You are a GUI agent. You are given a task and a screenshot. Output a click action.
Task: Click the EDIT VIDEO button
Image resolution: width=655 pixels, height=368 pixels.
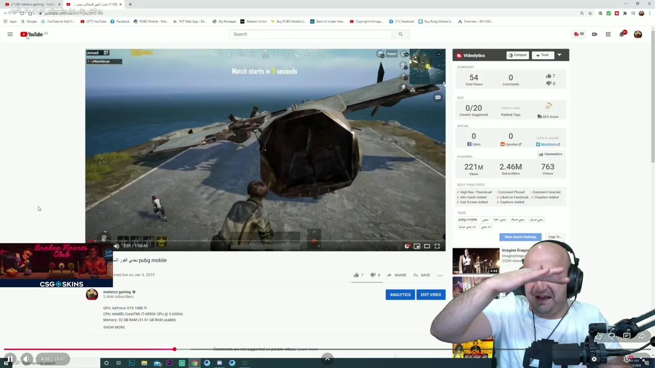[430, 294]
